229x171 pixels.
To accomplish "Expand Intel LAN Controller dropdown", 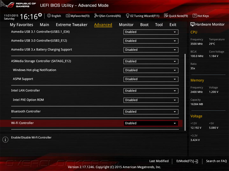I will [x=151, y=91].
